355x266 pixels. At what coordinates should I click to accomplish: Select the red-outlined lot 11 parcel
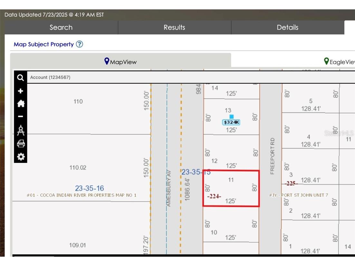coord(231,188)
